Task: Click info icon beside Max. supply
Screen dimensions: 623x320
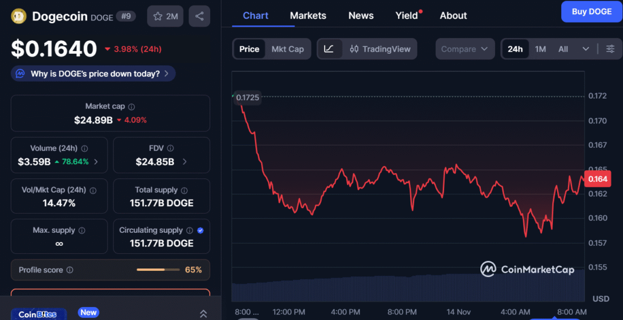Action: [82, 231]
